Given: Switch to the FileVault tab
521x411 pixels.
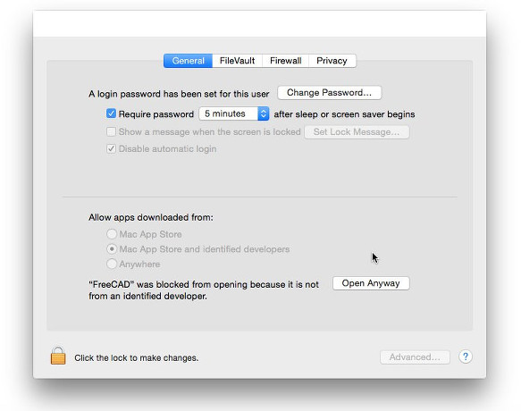Looking at the screenshot, I should pyautogui.click(x=237, y=61).
